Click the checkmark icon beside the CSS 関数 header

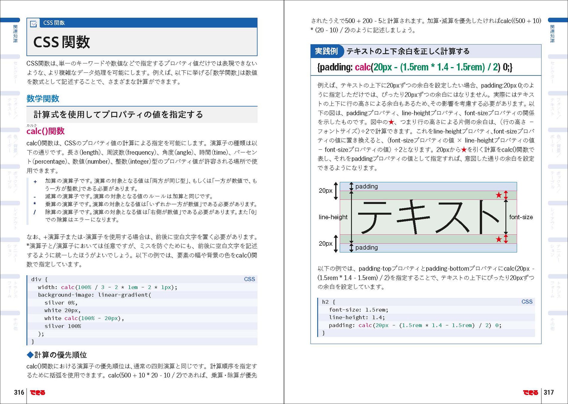click(34, 23)
